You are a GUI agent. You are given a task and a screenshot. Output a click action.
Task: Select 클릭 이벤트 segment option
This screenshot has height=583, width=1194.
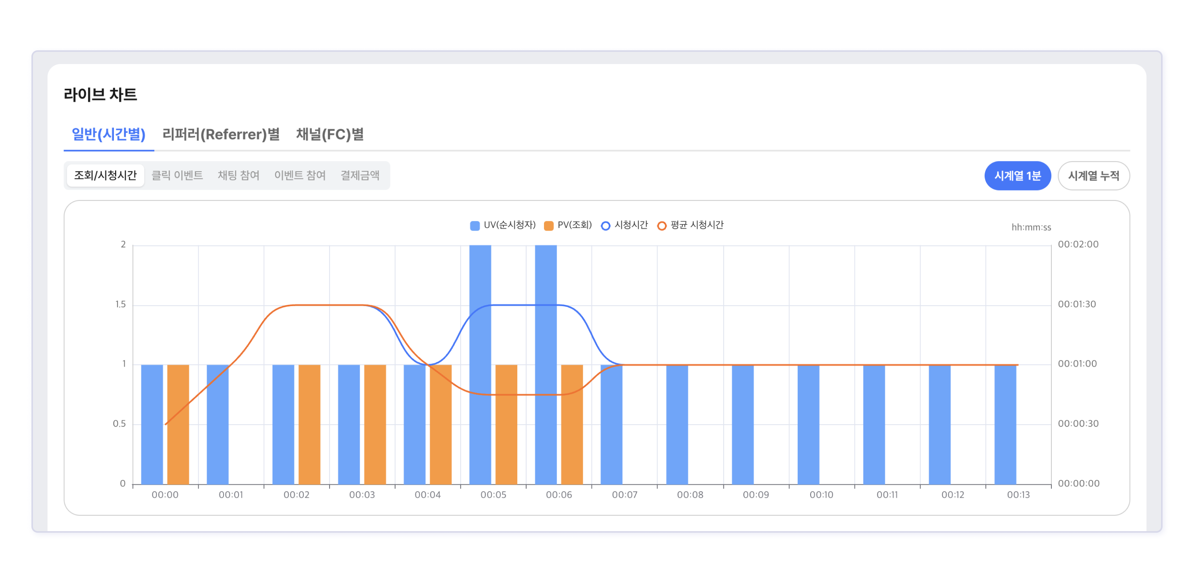pyautogui.click(x=177, y=175)
